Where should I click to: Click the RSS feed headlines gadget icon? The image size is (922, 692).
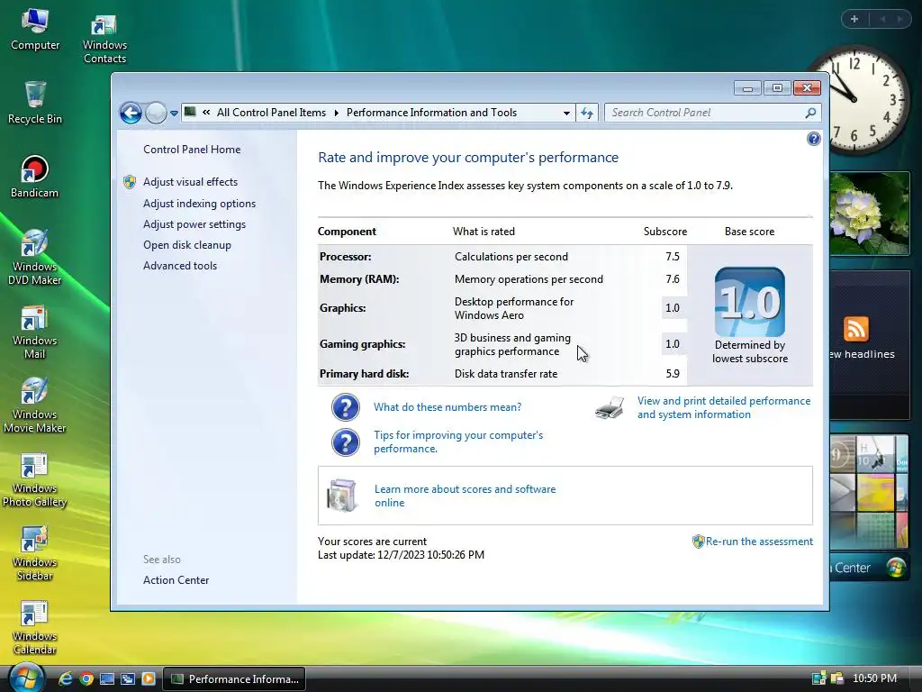[855, 328]
